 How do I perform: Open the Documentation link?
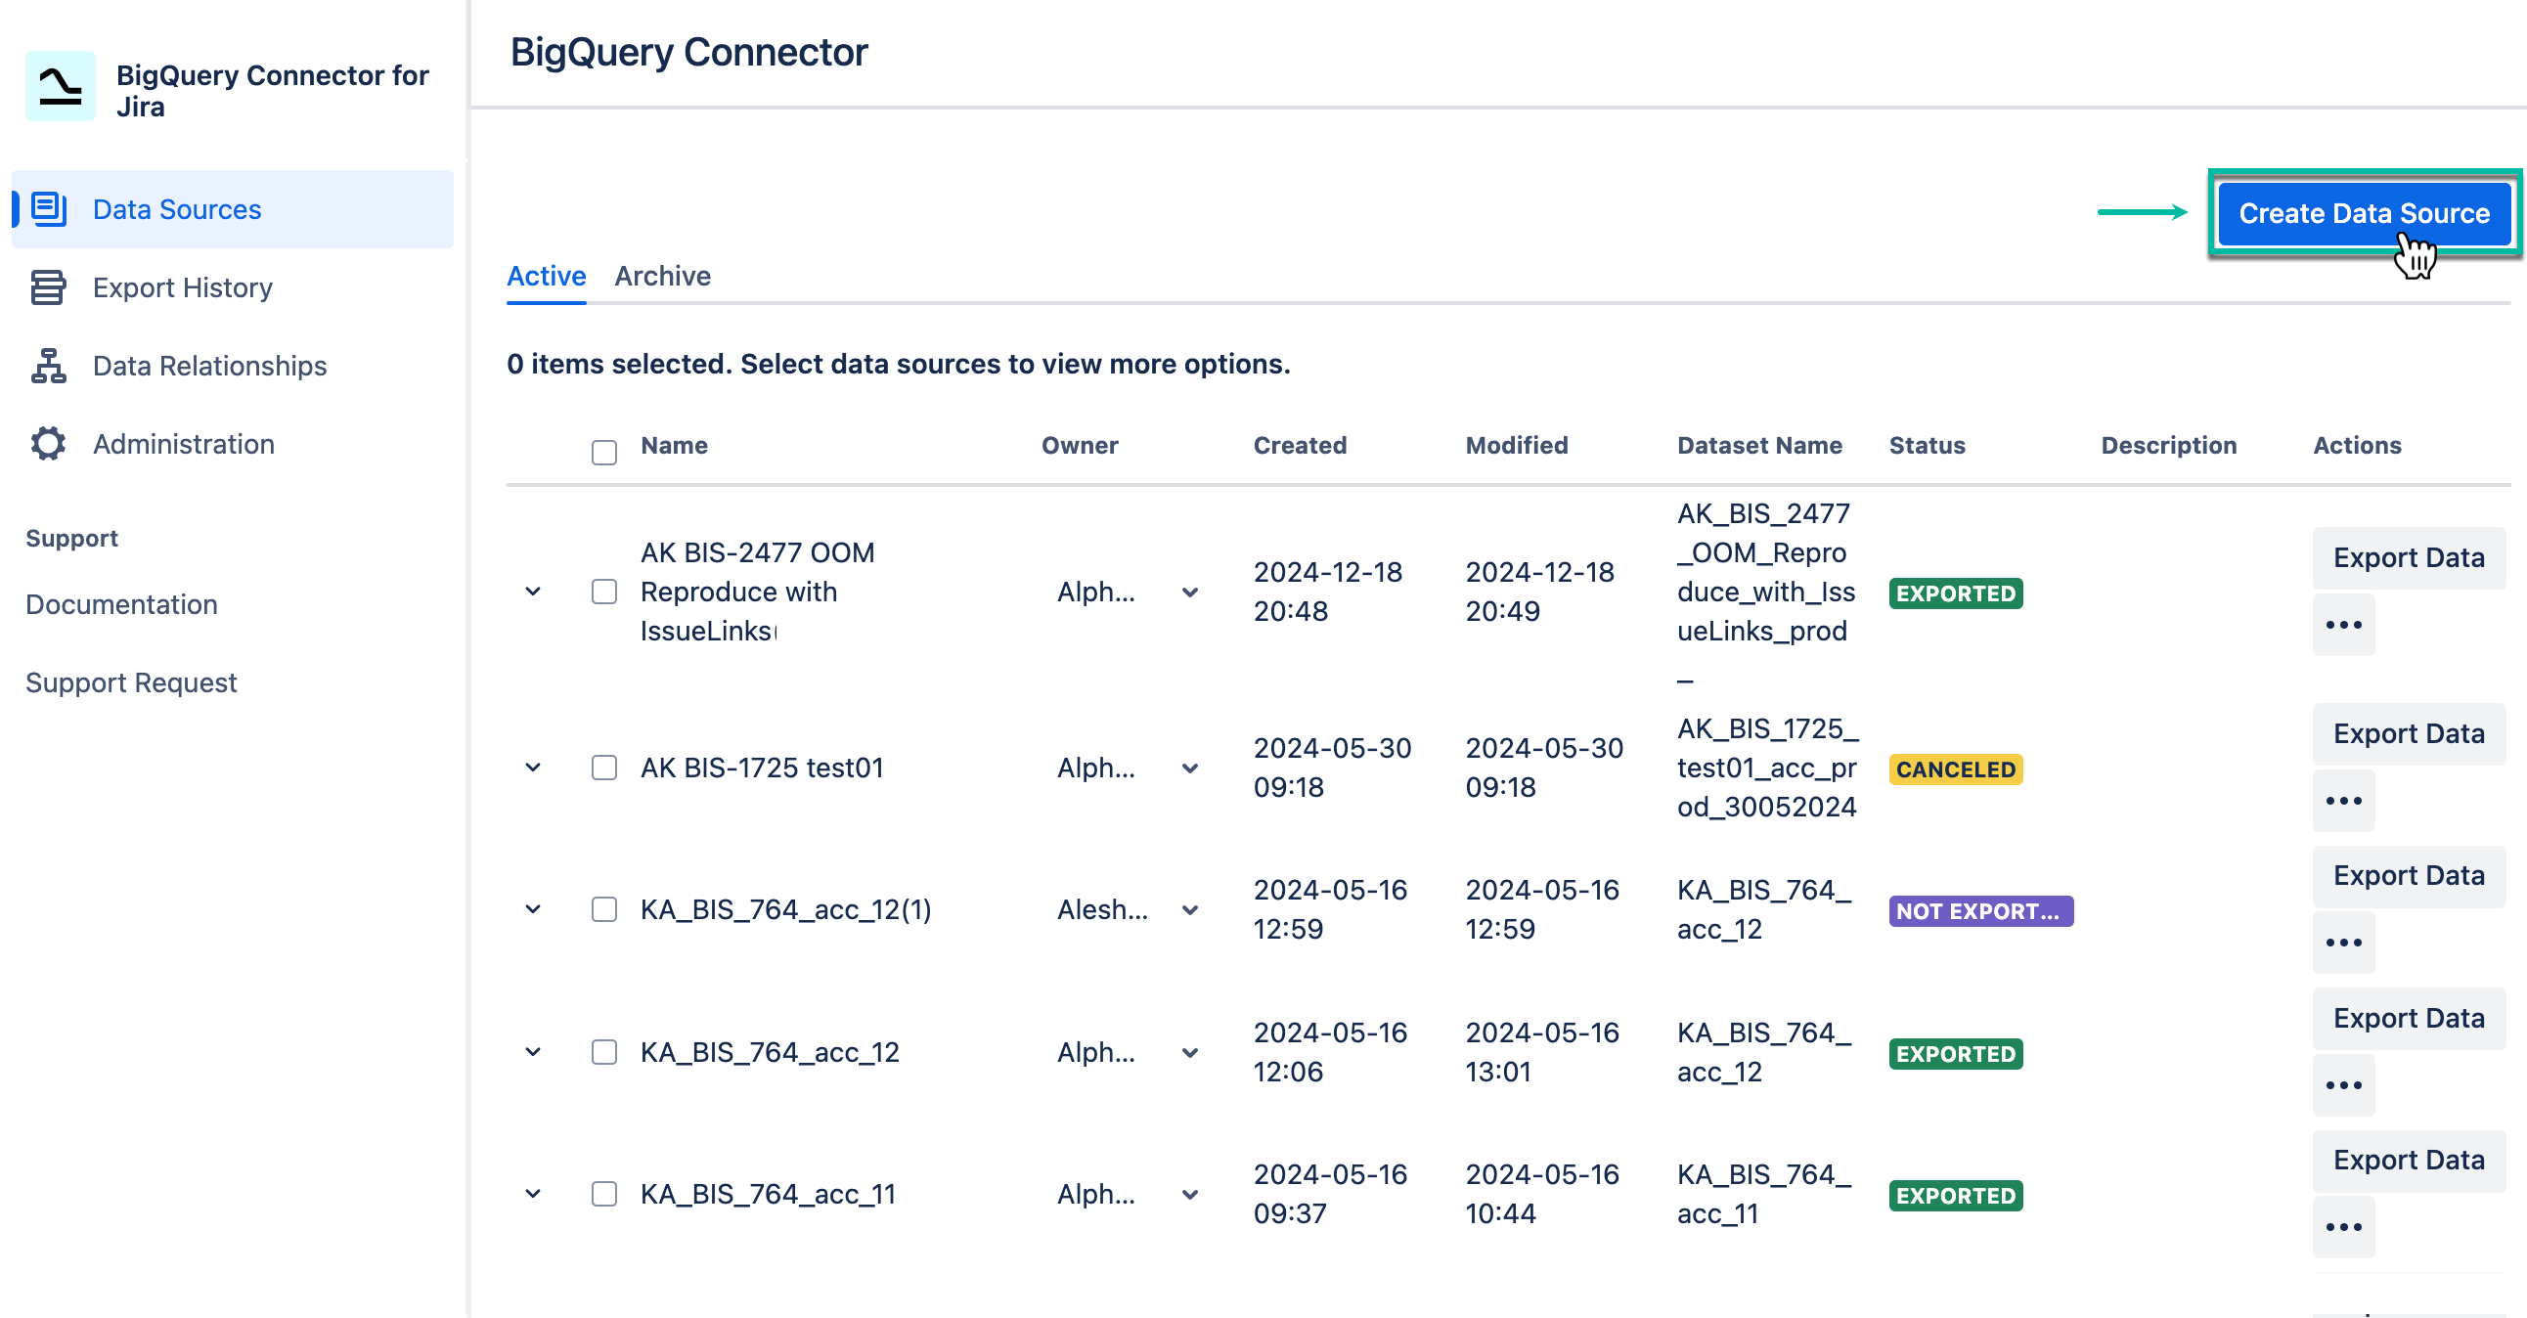pos(121,604)
